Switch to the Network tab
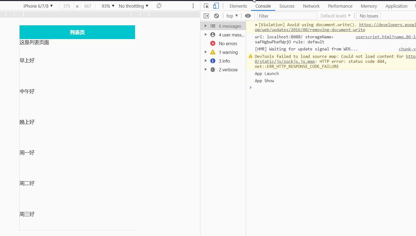Screen dimensions: 416x236 [x=311, y=6]
